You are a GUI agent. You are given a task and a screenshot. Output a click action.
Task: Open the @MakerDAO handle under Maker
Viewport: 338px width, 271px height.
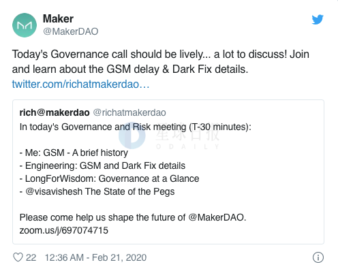click(71, 31)
